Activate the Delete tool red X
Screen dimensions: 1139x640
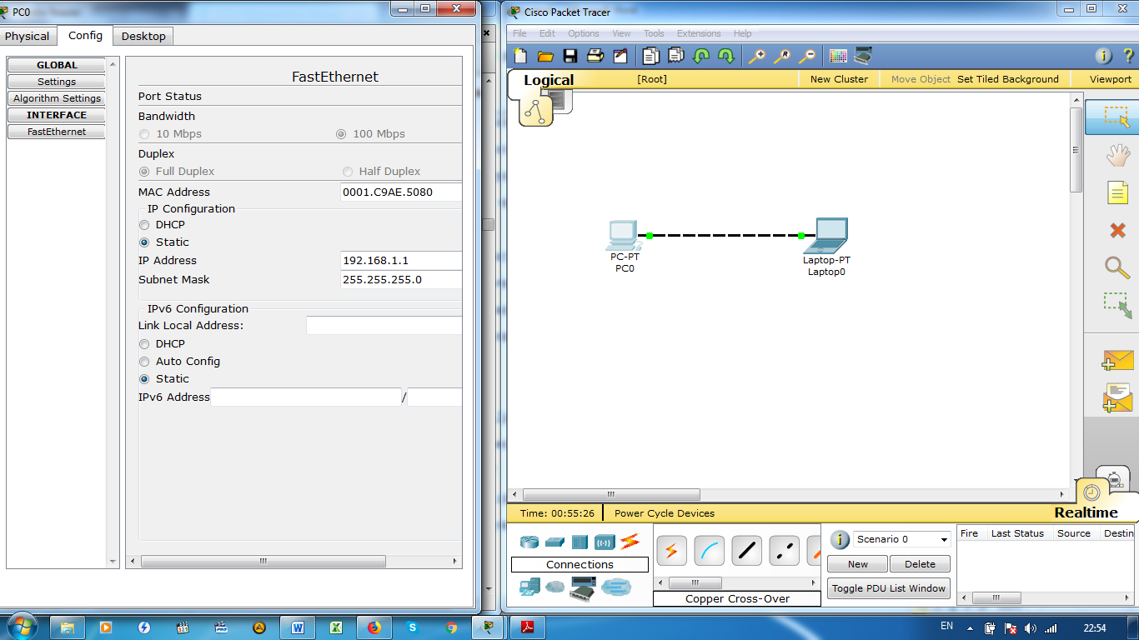pyautogui.click(x=1117, y=230)
